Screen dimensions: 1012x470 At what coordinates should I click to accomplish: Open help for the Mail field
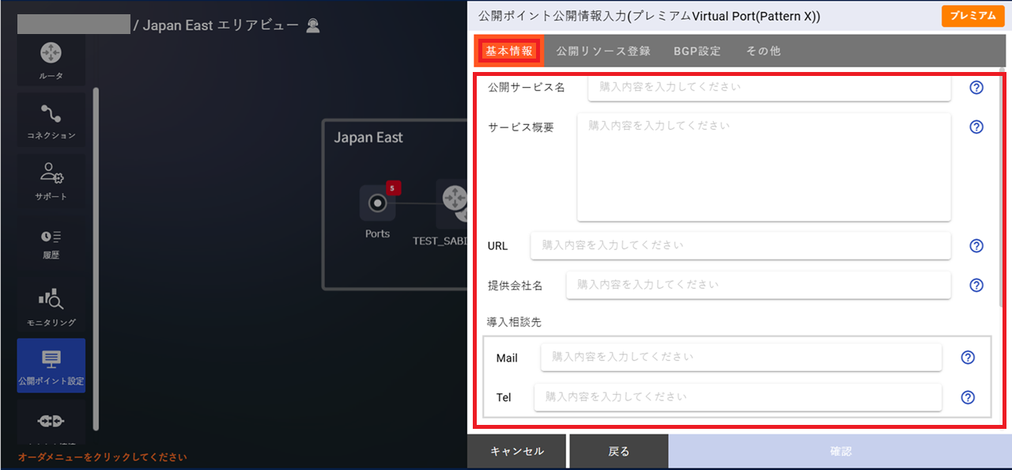(967, 357)
